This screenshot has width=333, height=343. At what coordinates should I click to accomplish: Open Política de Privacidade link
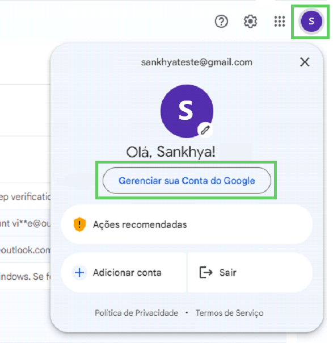[x=136, y=313]
